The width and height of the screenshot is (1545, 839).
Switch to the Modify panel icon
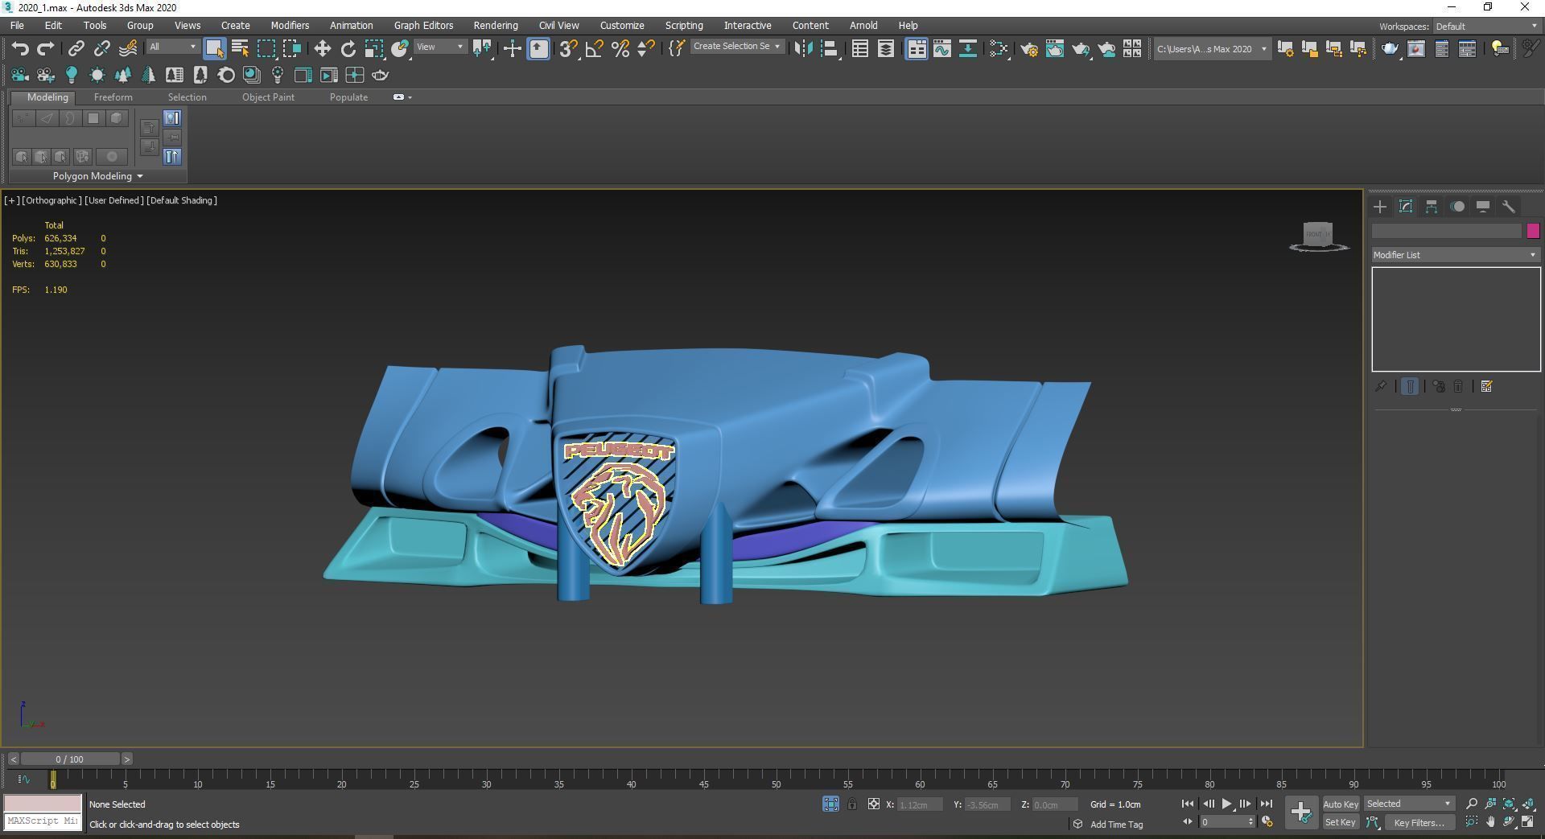(1406, 207)
